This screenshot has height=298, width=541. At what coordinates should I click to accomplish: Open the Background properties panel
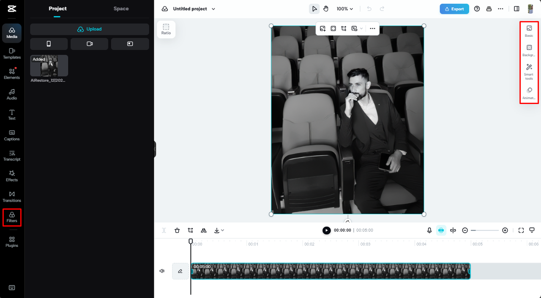[x=529, y=51]
